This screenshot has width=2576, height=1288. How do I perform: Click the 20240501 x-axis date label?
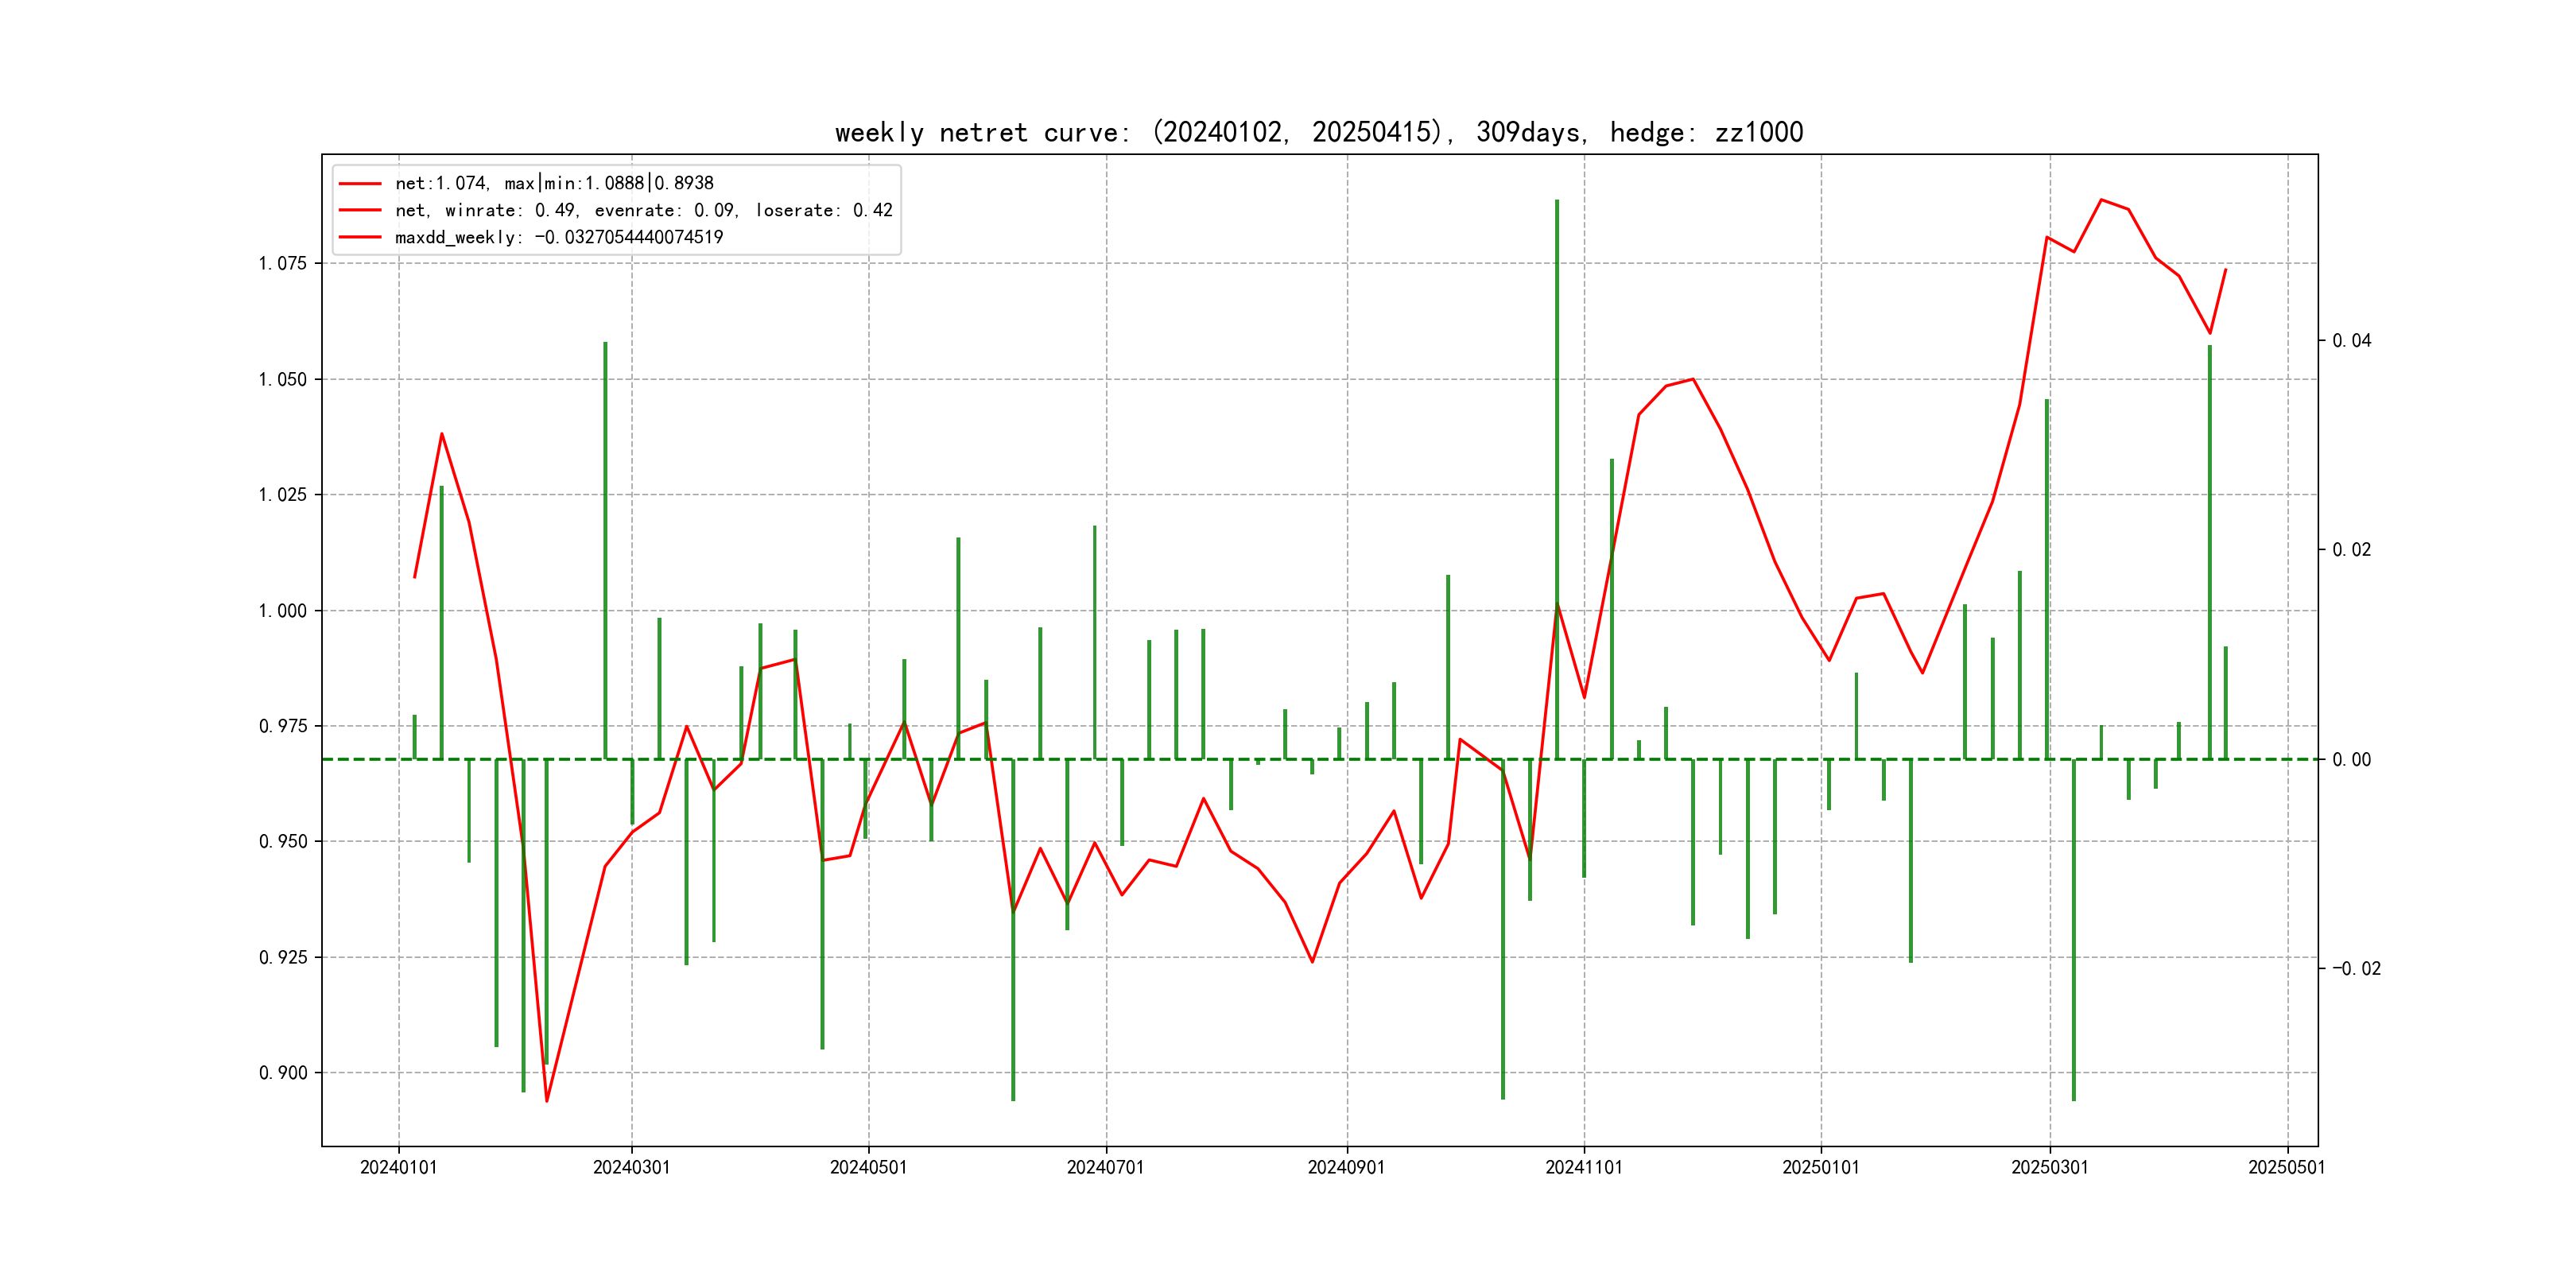click(868, 1168)
